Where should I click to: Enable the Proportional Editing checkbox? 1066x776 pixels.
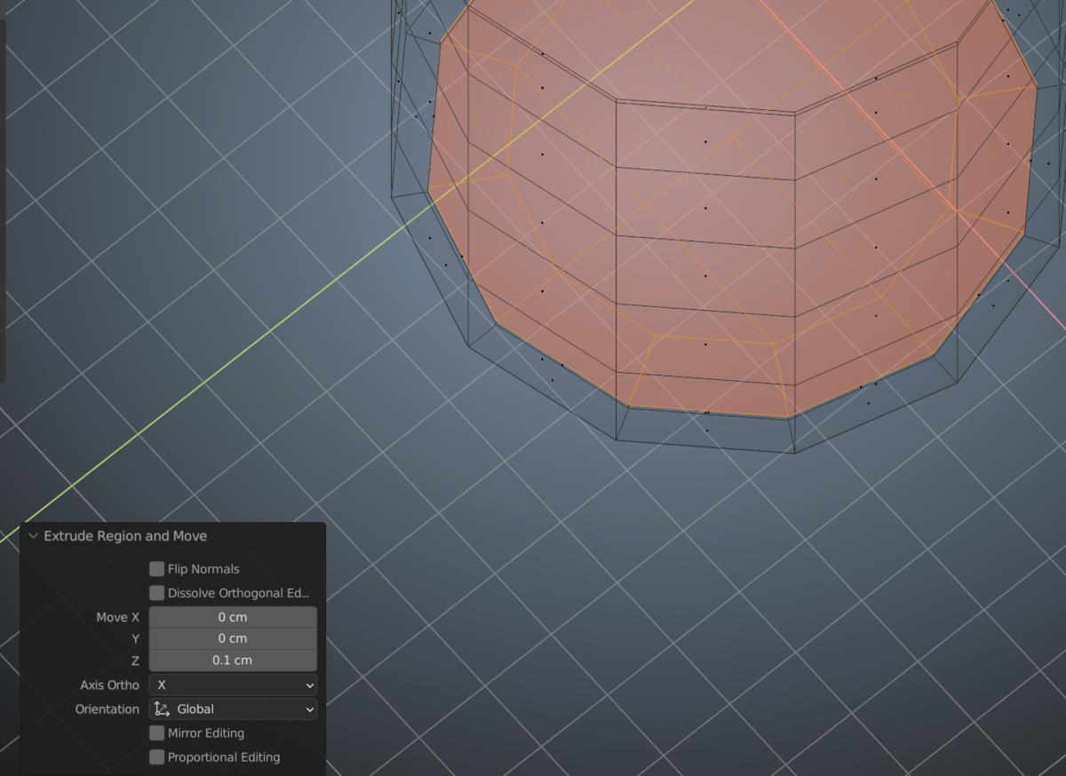[x=157, y=757]
